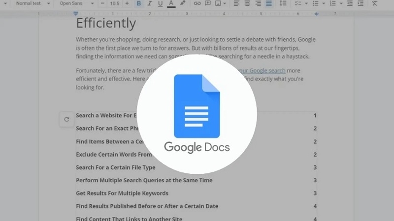
Task: Expand the bulleted list options arrow
Action: (324, 3)
